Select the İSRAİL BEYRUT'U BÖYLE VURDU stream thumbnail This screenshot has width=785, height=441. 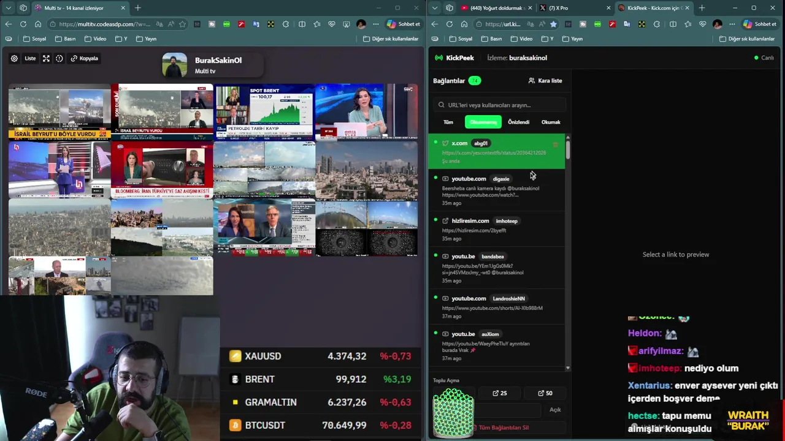click(59, 112)
